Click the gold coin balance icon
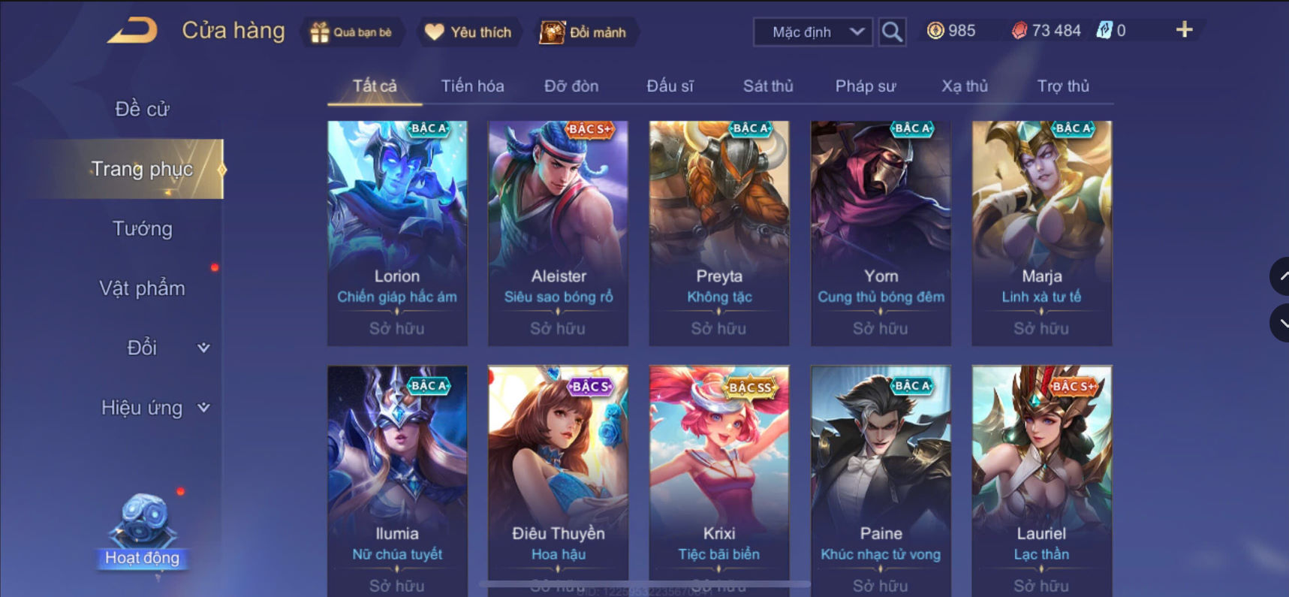 (x=935, y=31)
